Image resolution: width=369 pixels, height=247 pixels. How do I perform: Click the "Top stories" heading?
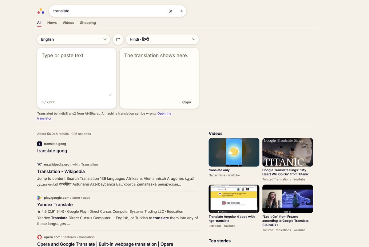[x=220, y=241]
